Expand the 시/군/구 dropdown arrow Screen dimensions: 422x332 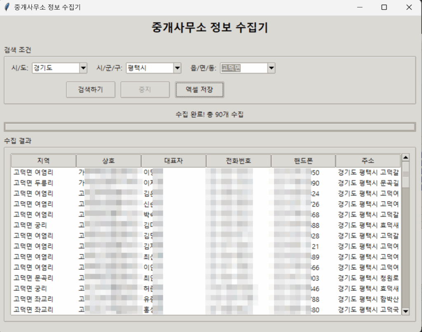tap(177, 68)
